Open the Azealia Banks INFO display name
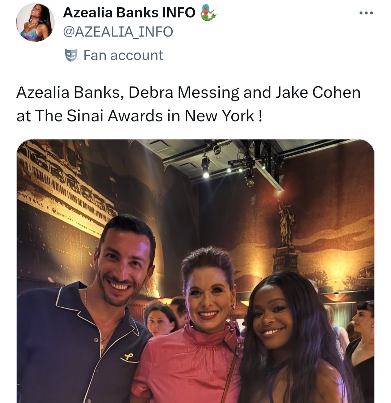The width and height of the screenshot is (391, 403). tap(129, 12)
